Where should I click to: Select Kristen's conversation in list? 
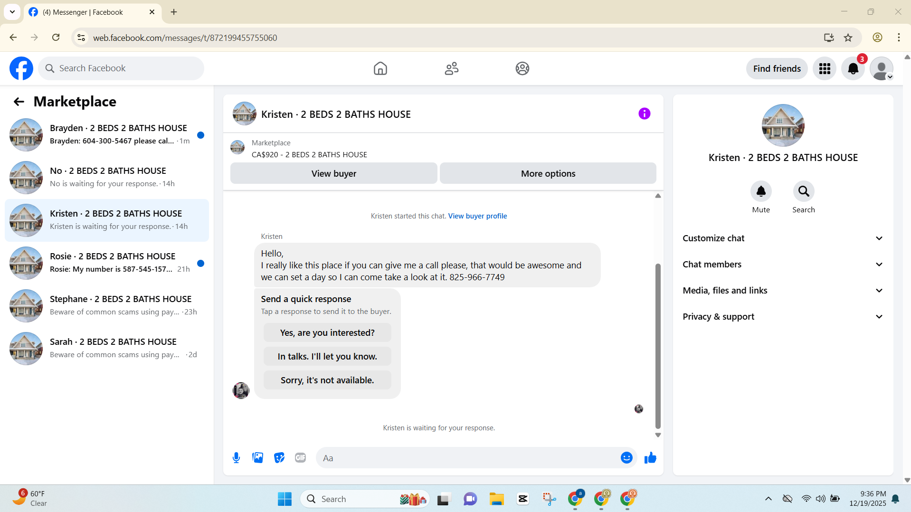pos(107,220)
